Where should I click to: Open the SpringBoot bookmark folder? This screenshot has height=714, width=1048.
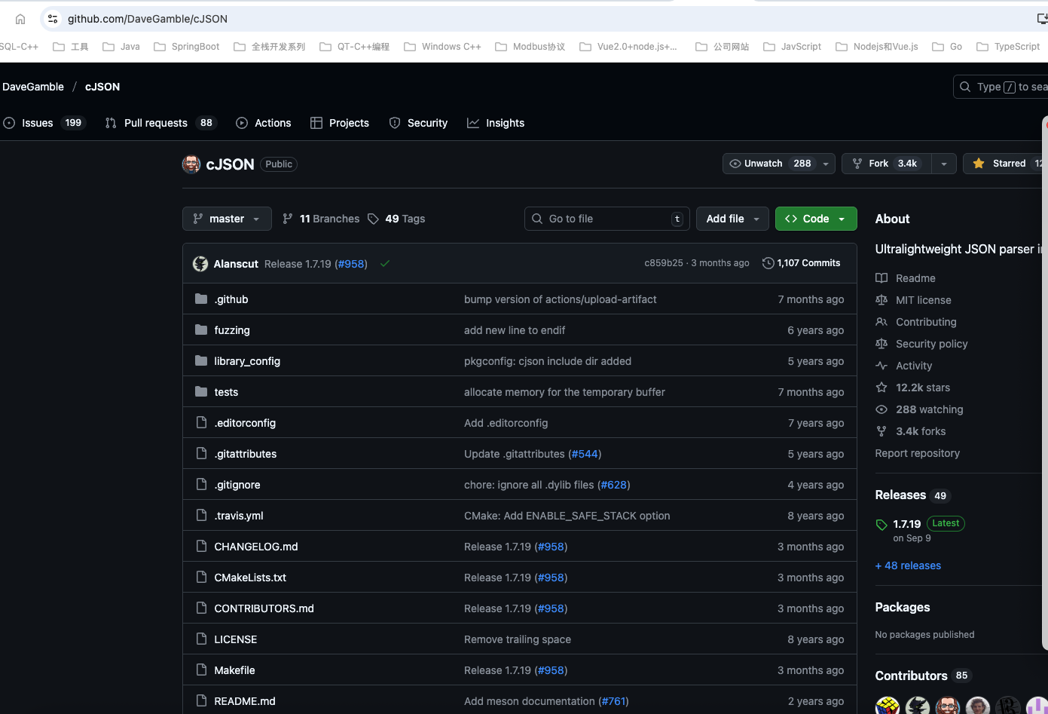point(187,47)
